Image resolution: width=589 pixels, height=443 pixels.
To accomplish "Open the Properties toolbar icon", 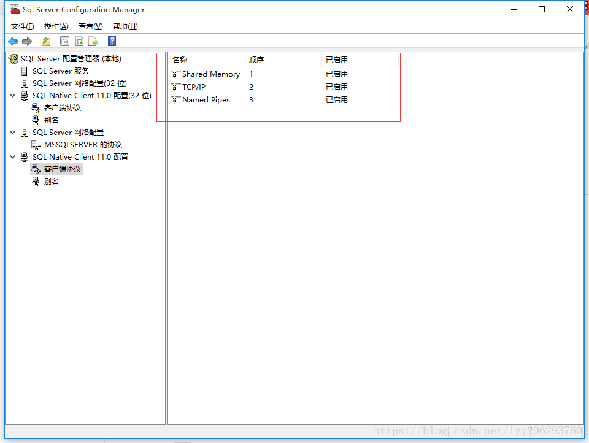I will [x=64, y=41].
